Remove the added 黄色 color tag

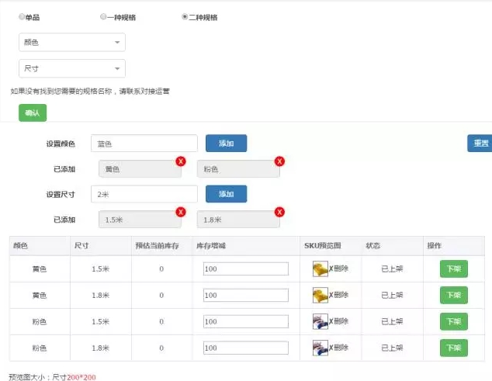point(180,161)
